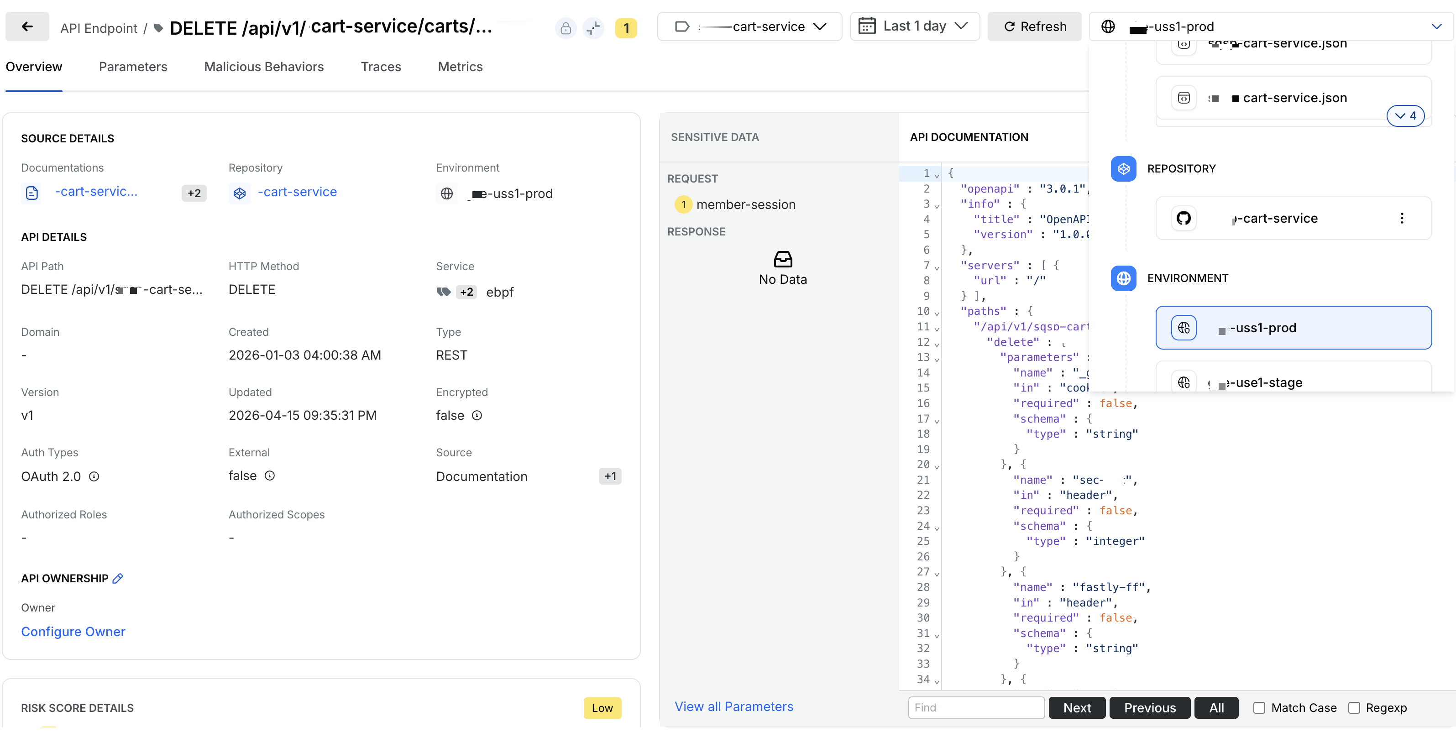Click the calendar icon in the time range selector

867,26
